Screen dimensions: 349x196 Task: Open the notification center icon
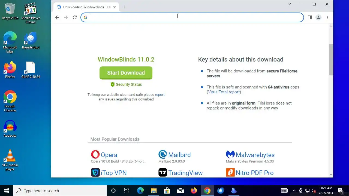click(340, 191)
